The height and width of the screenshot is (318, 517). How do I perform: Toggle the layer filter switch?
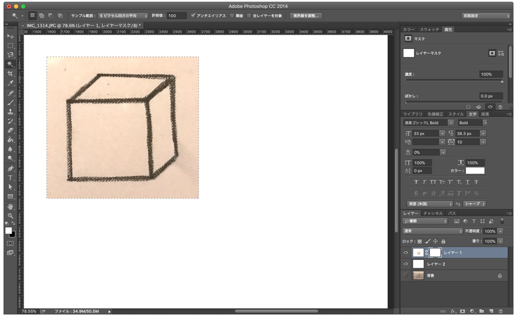click(x=502, y=221)
